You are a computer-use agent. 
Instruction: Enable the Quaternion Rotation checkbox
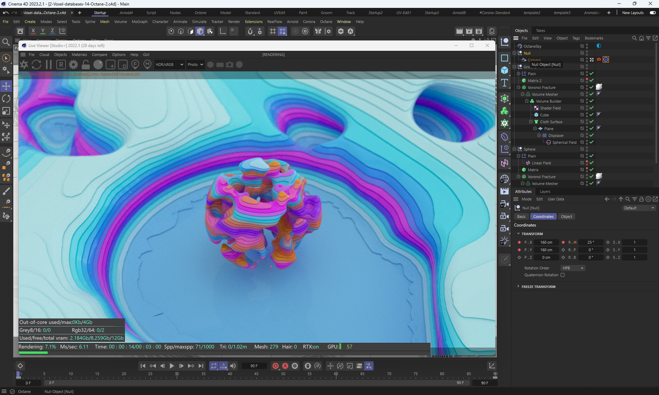pyautogui.click(x=563, y=275)
